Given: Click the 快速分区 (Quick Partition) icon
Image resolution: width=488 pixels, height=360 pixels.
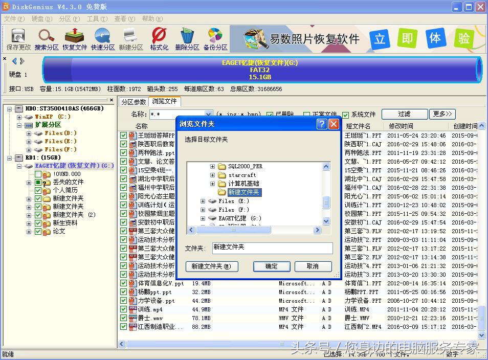Looking at the screenshot, I should point(103,39).
